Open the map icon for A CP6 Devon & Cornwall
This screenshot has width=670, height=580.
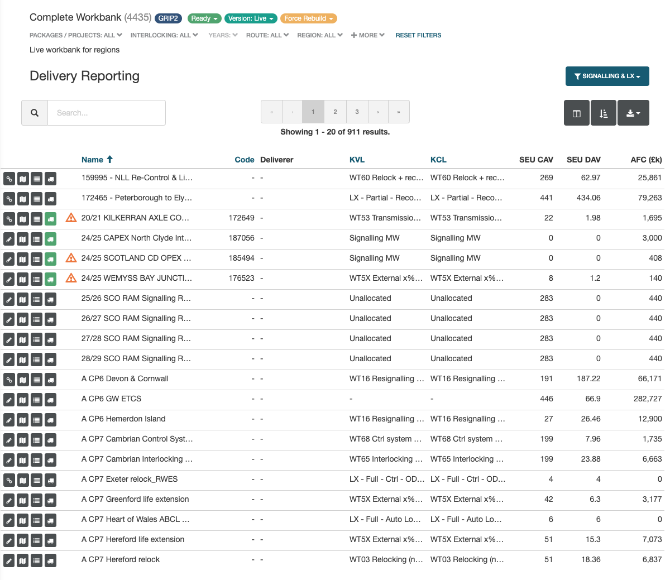click(22, 380)
